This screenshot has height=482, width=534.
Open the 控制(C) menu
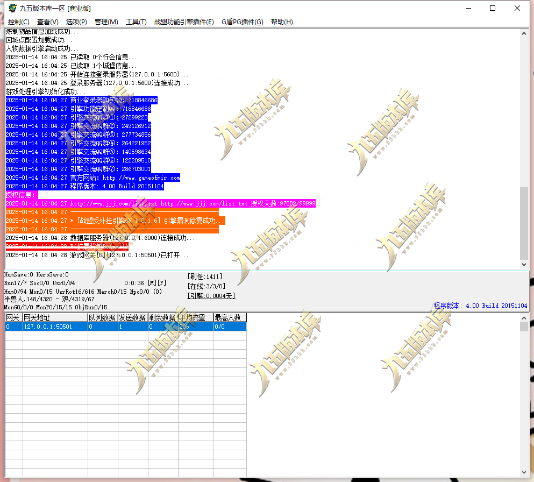18,22
